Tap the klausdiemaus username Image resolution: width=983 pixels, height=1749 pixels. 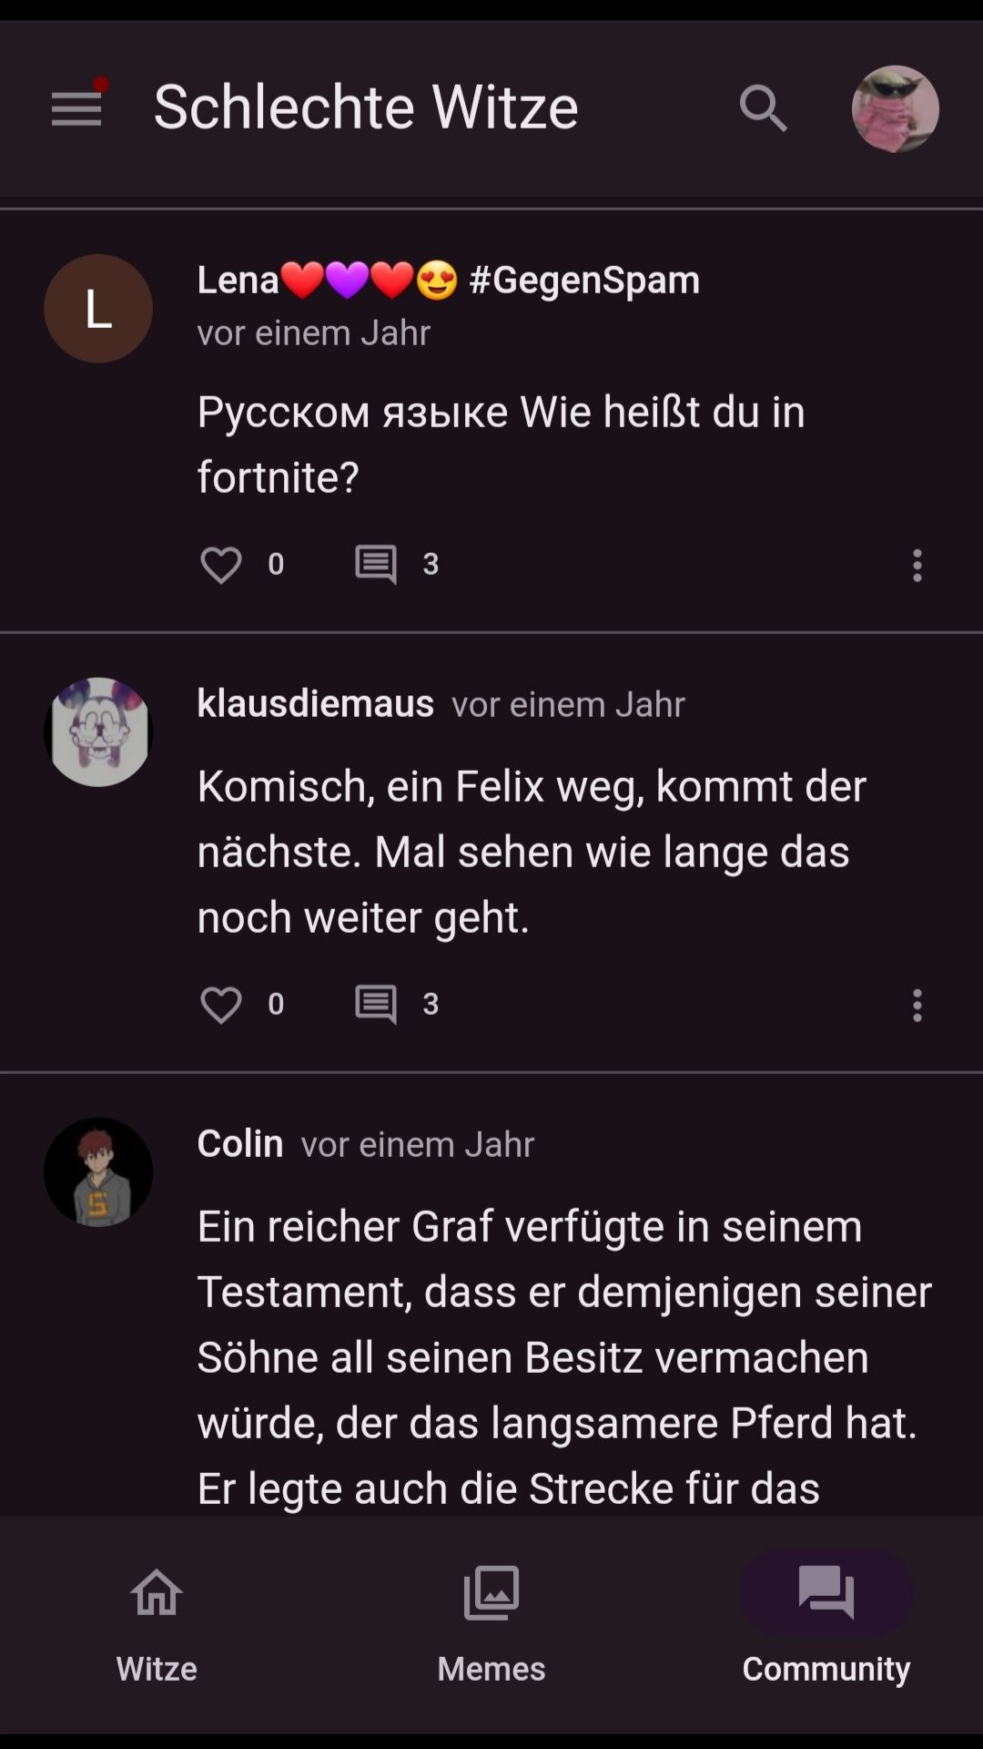tap(315, 703)
